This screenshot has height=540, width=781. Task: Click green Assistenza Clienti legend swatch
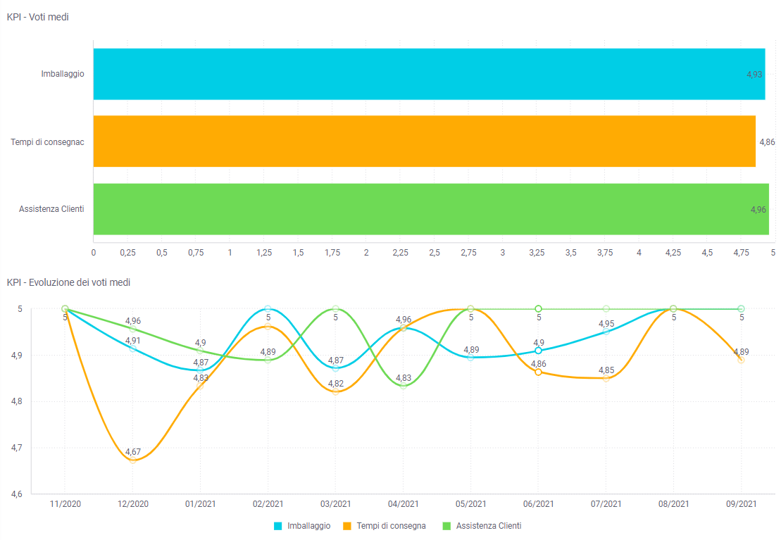[x=446, y=526]
